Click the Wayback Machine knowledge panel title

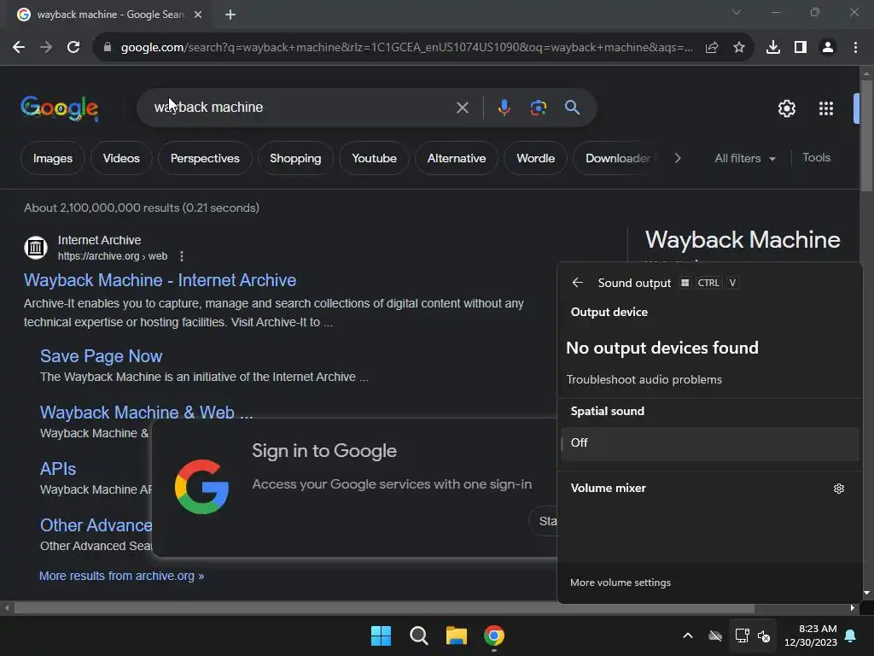click(x=743, y=240)
